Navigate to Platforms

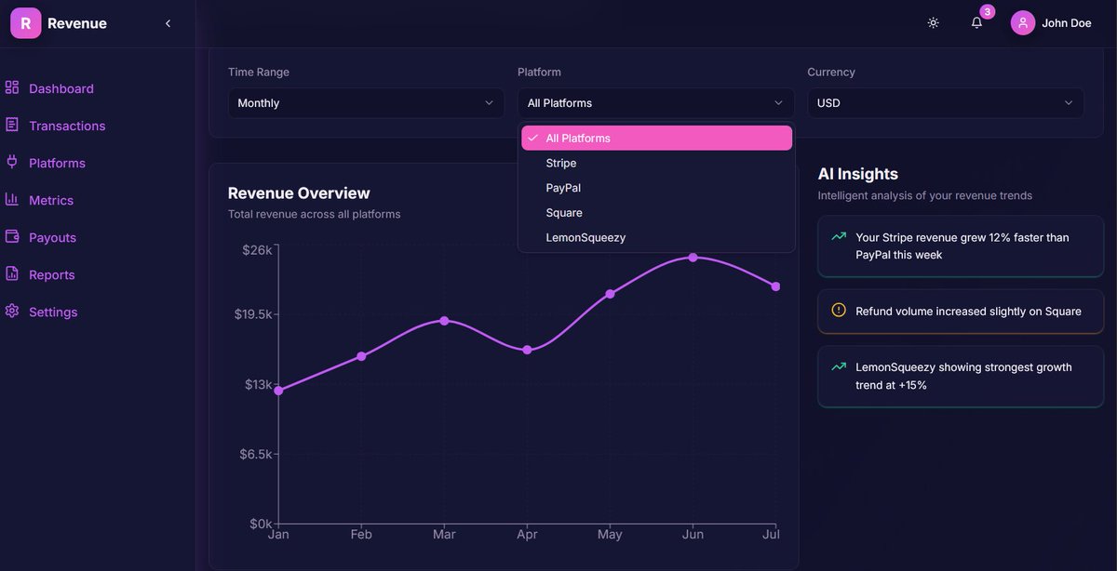tap(57, 163)
